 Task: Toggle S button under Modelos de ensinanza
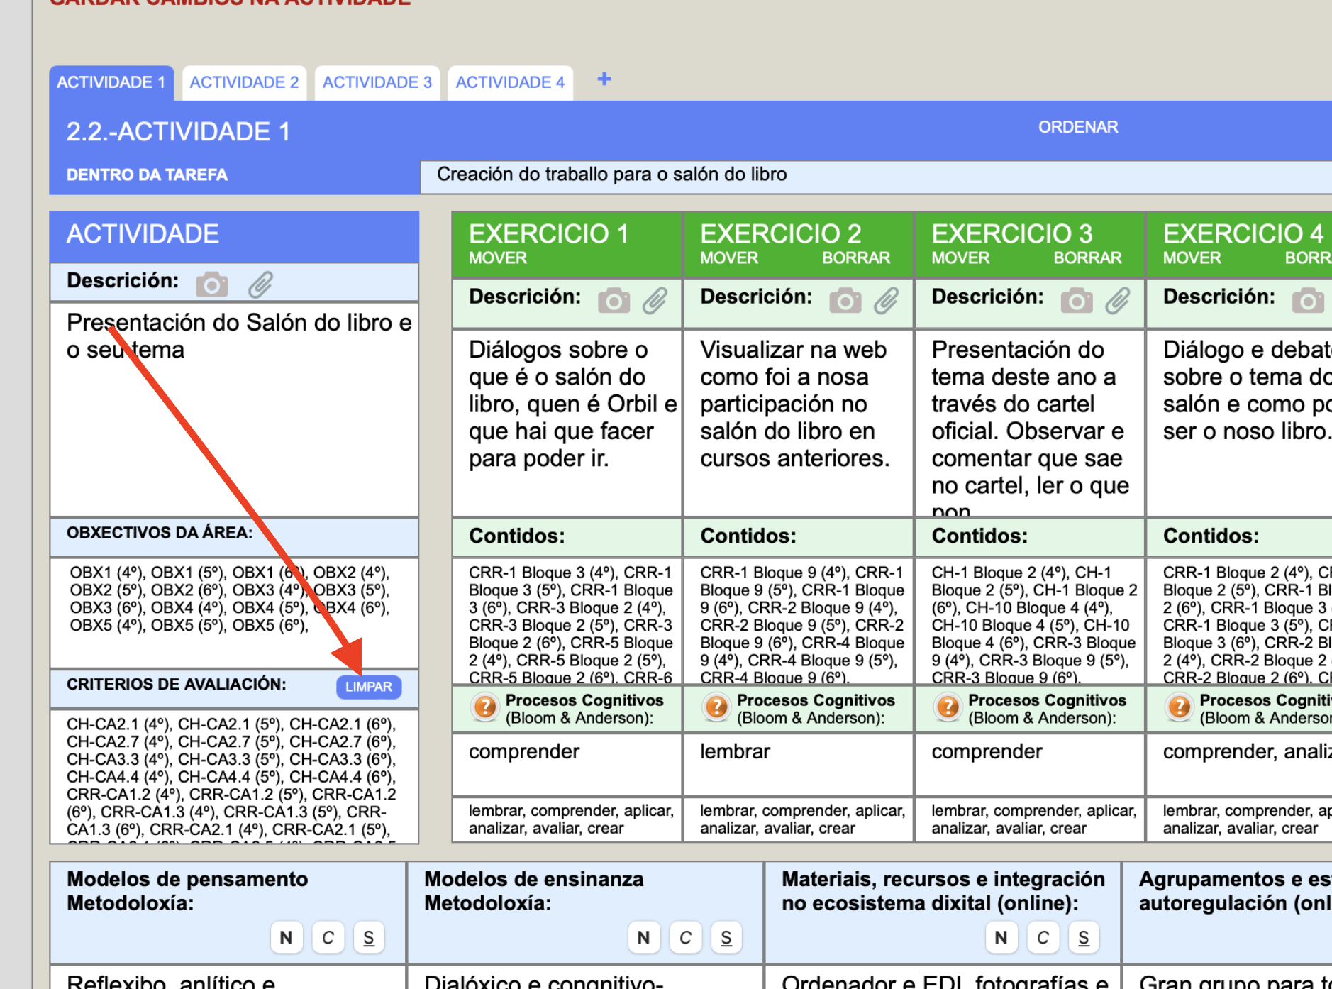click(x=726, y=938)
